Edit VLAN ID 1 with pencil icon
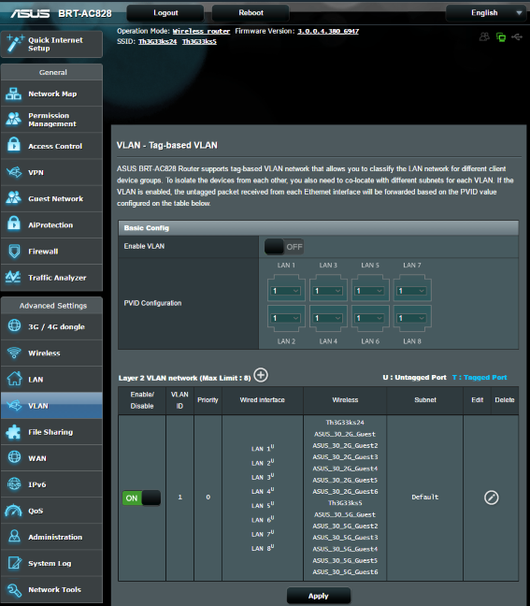The height and width of the screenshot is (606, 530). point(491,498)
